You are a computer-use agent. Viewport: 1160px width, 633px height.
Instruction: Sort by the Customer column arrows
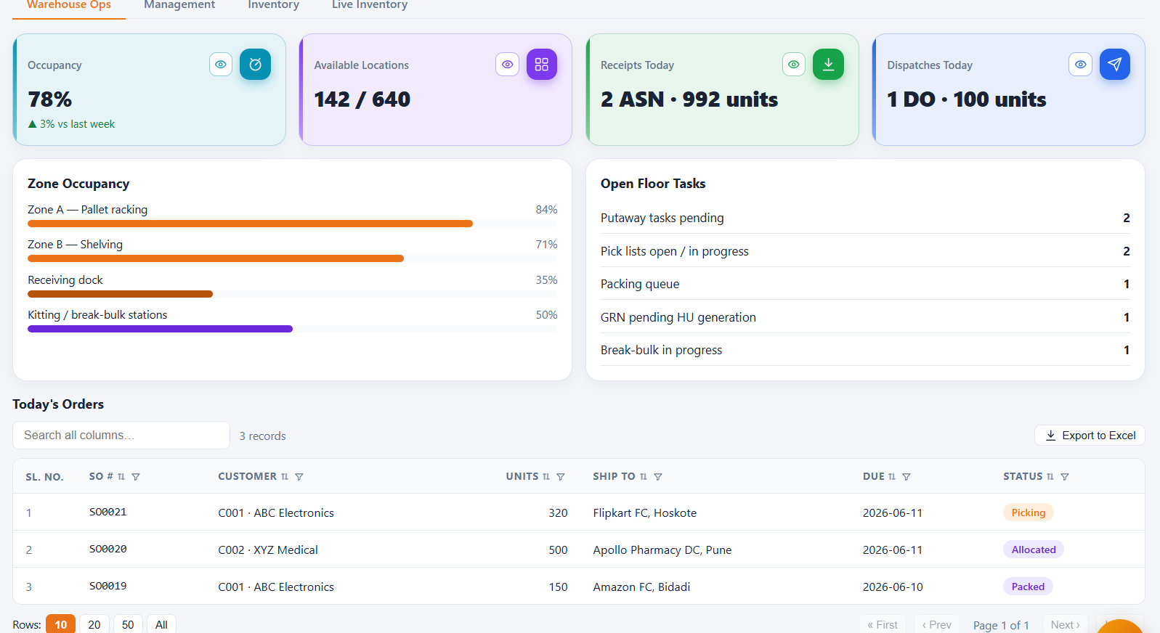point(285,477)
